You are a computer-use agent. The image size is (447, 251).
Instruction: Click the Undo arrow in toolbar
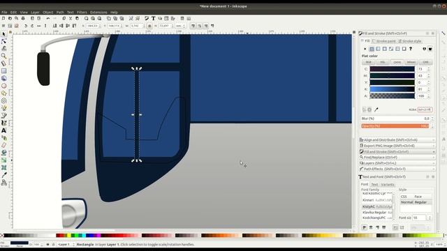click(x=48, y=19)
